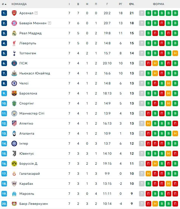180x209 pixels.
Task: Click the rank 1 position badge
Action: coord(4,13)
